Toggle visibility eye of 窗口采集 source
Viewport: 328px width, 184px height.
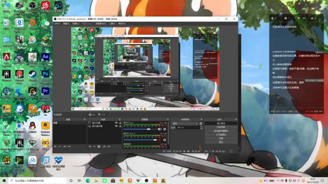116,123
